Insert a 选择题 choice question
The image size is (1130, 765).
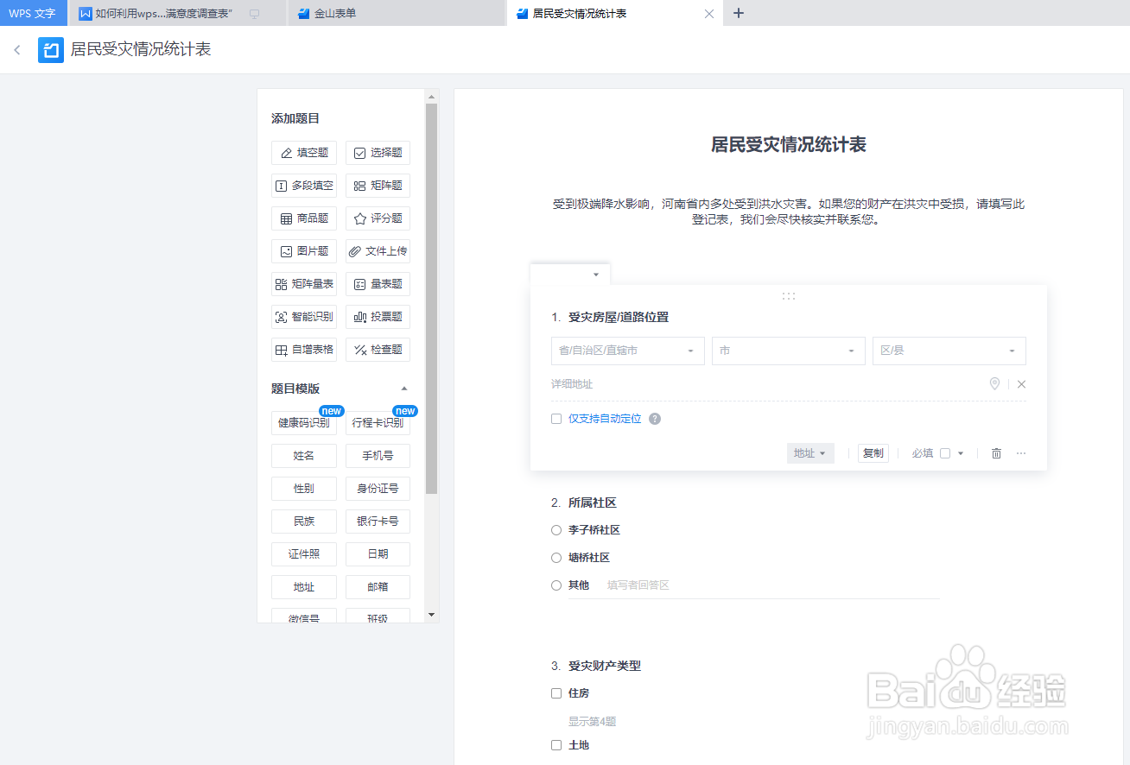378,152
